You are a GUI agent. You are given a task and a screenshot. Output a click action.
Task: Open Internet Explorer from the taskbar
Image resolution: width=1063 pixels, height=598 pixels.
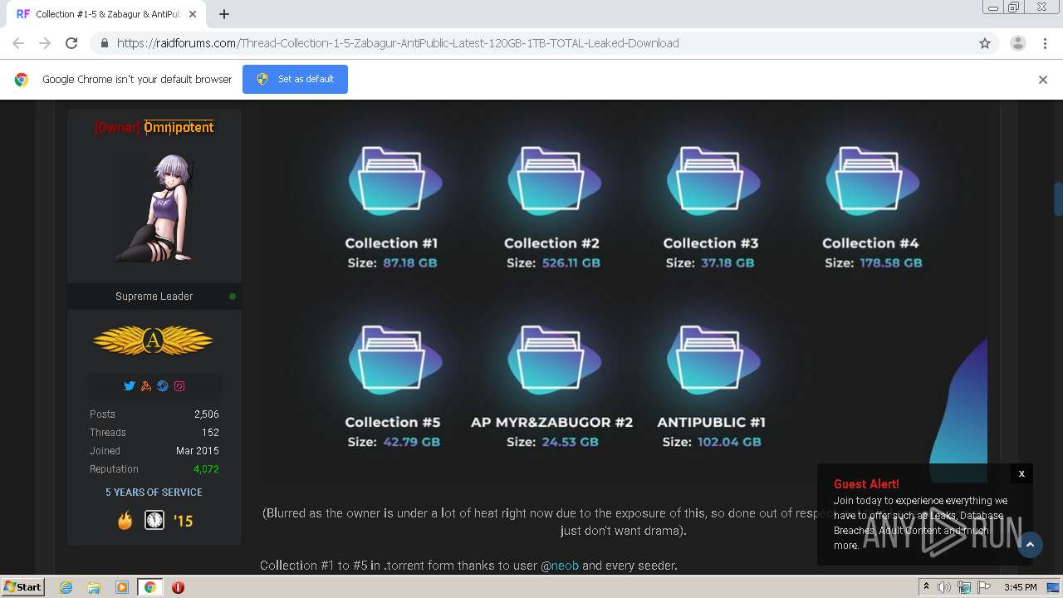click(66, 587)
